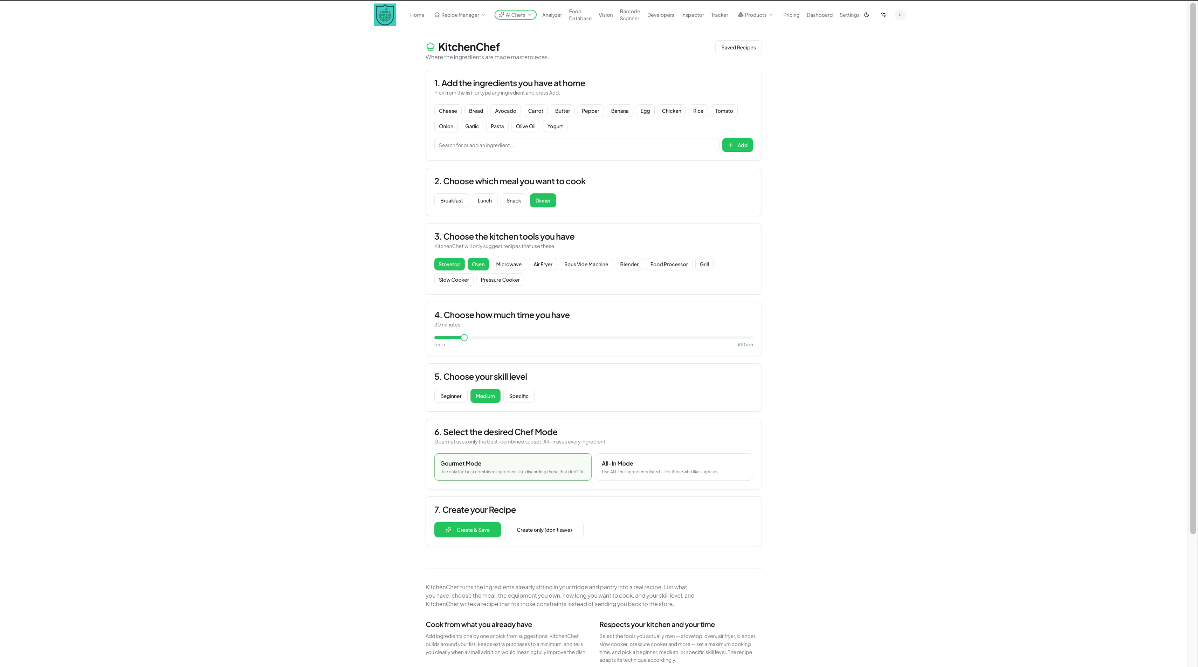
Task: Choose Breakfast as the meal
Action: click(x=451, y=200)
